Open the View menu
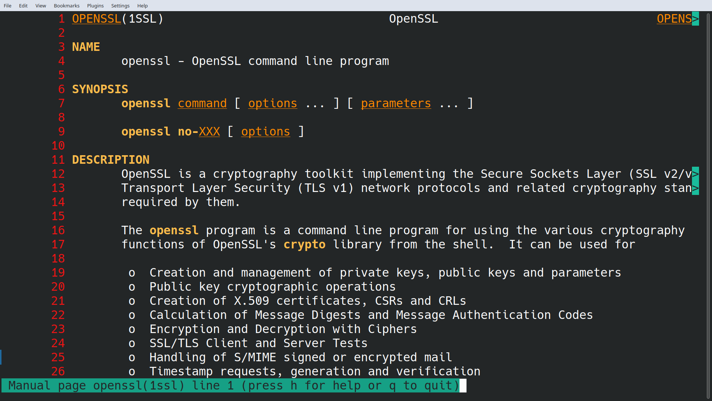Image resolution: width=712 pixels, height=401 pixels. coord(40,6)
